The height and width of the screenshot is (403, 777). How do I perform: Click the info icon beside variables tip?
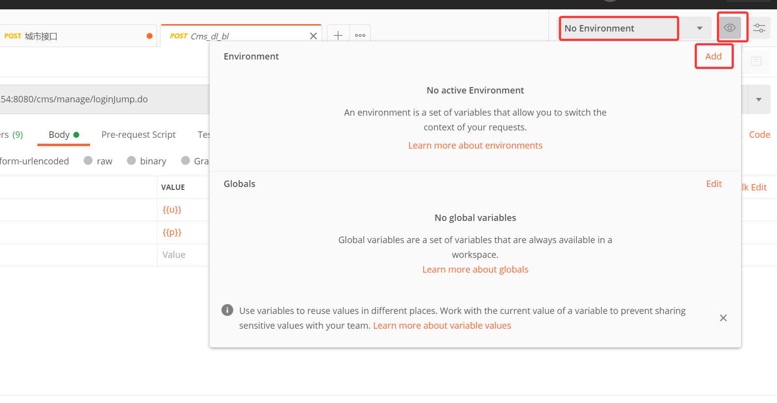[227, 310]
